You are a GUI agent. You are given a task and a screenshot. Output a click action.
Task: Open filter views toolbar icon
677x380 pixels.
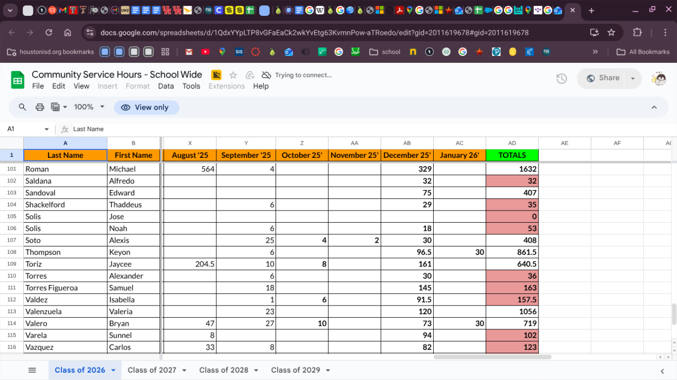(58, 107)
